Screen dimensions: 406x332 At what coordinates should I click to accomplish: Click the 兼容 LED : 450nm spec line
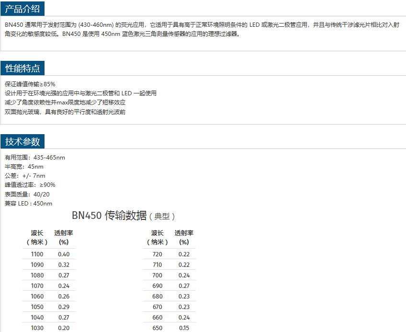click(29, 204)
